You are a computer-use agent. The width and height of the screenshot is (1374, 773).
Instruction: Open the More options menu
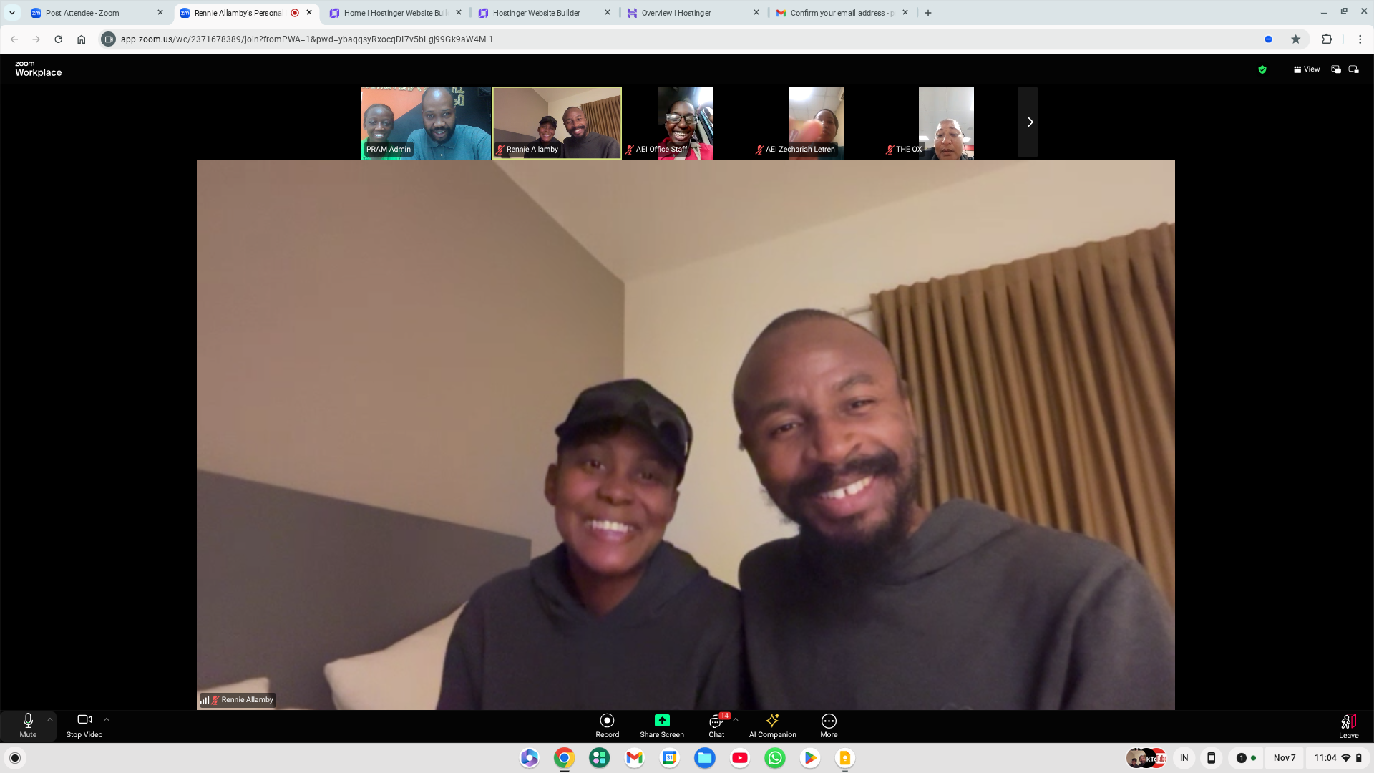pyautogui.click(x=829, y=721)
